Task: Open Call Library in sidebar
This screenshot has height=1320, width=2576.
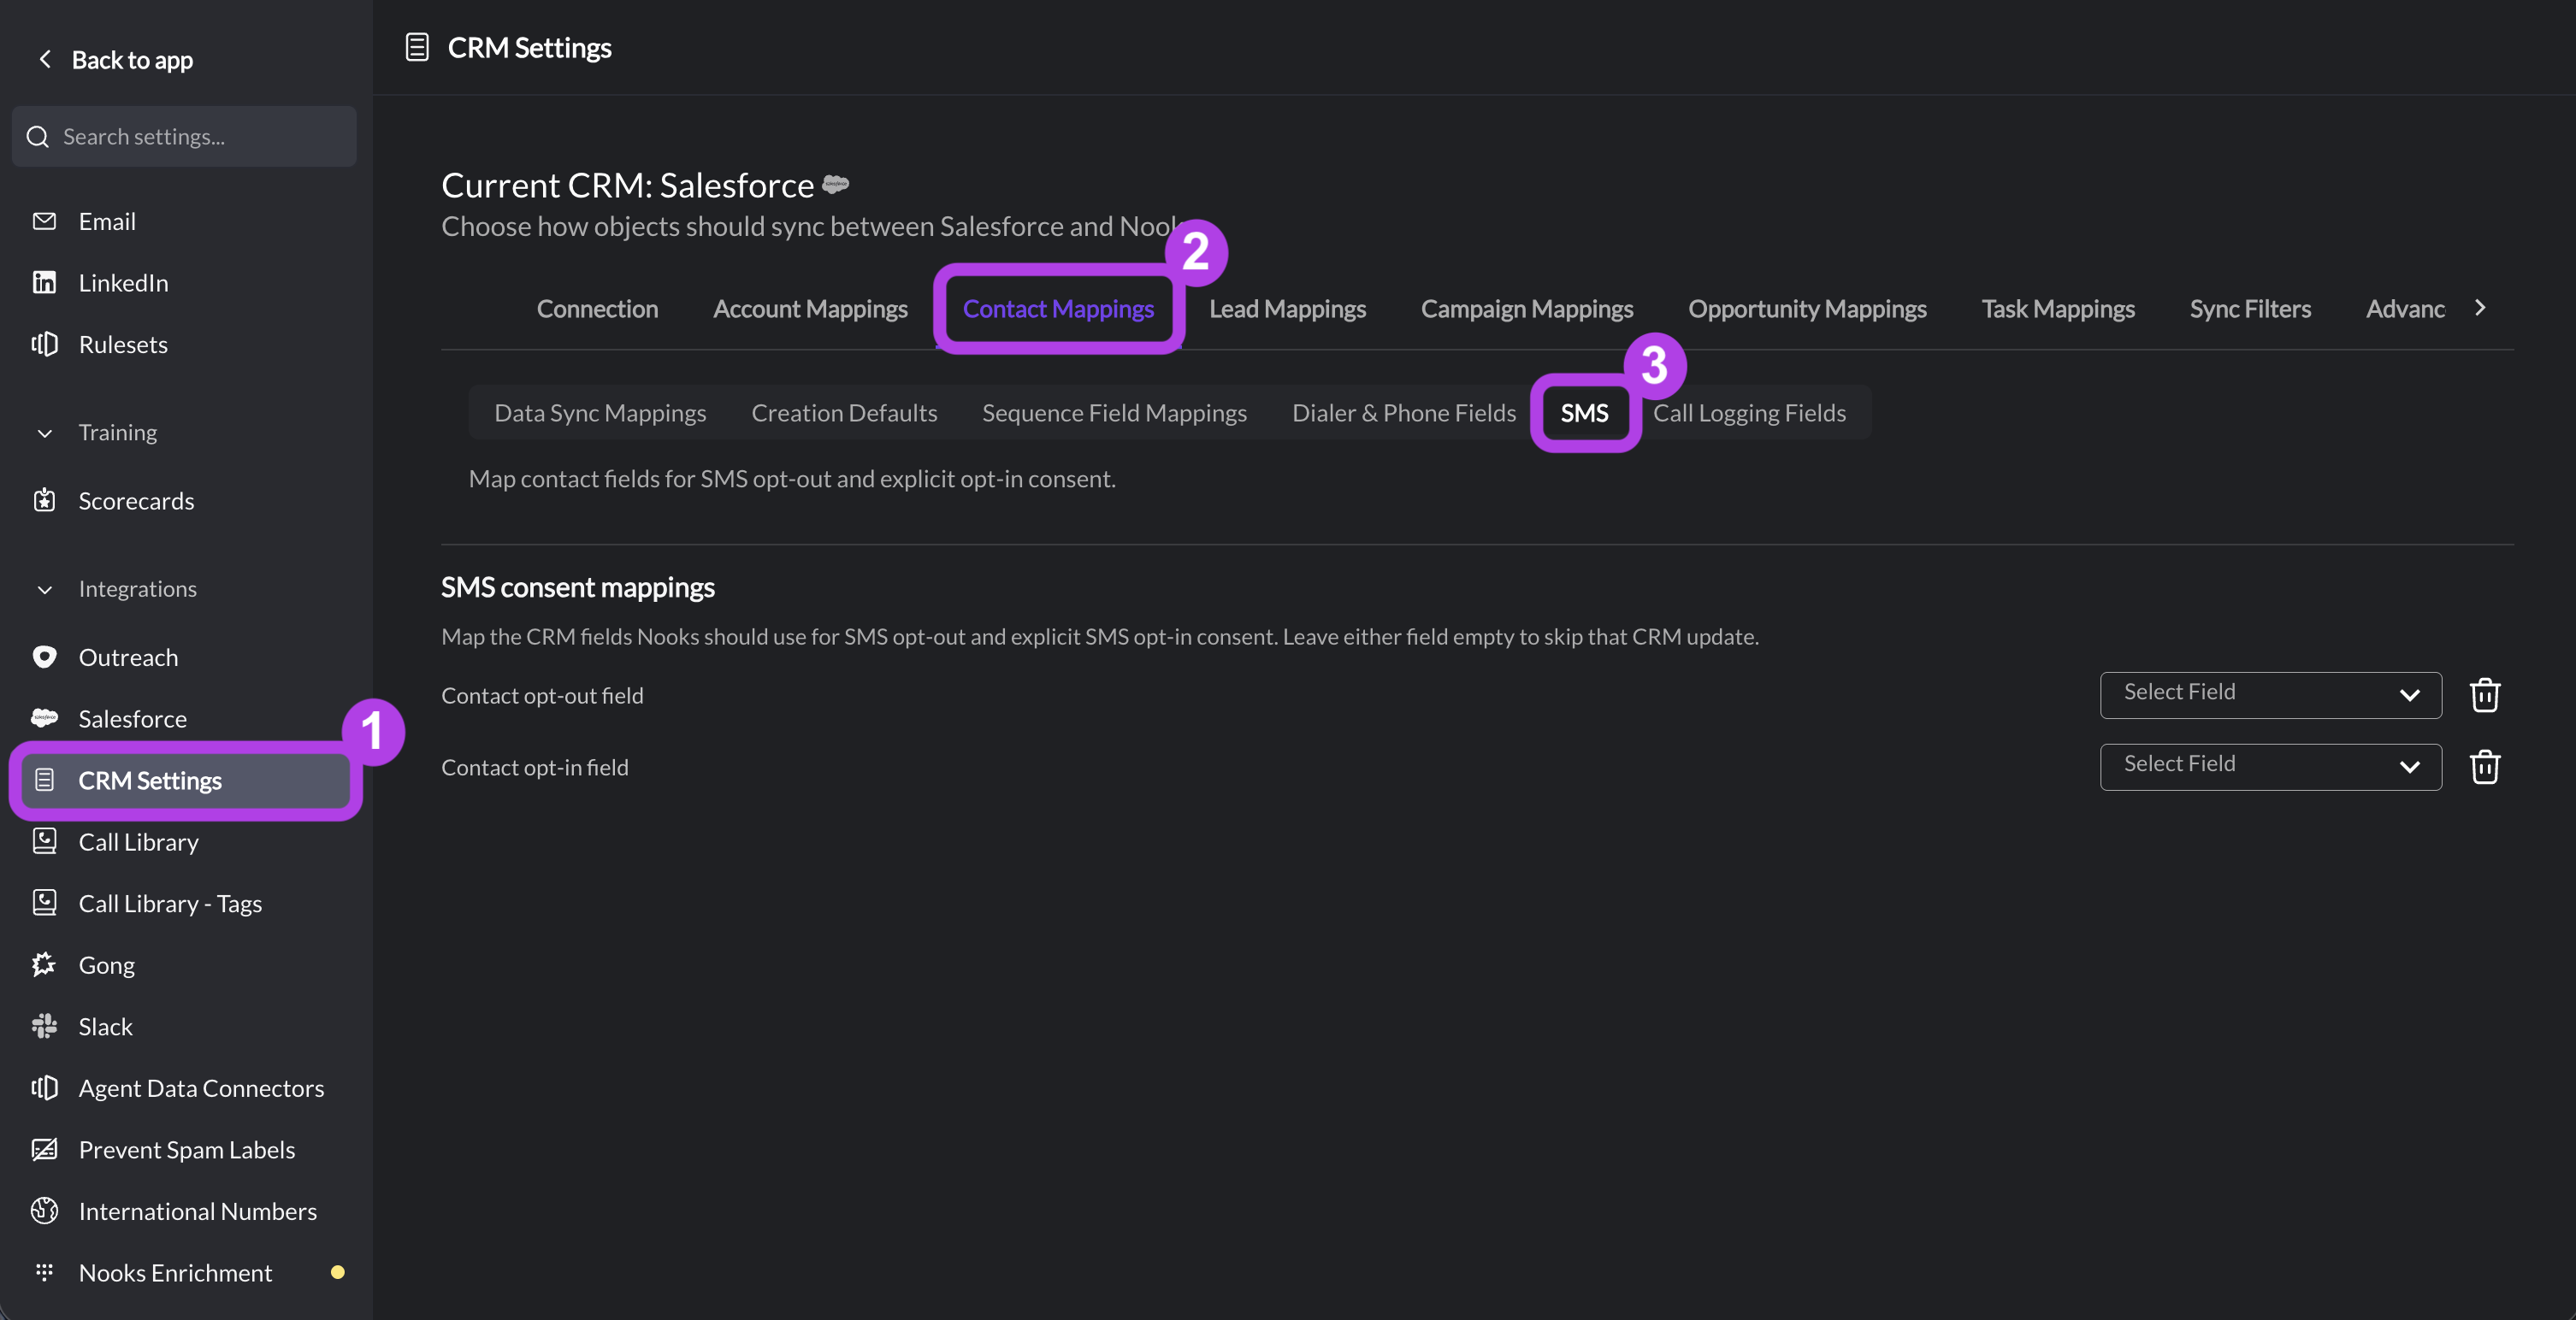Action: (x=138, y=842)
